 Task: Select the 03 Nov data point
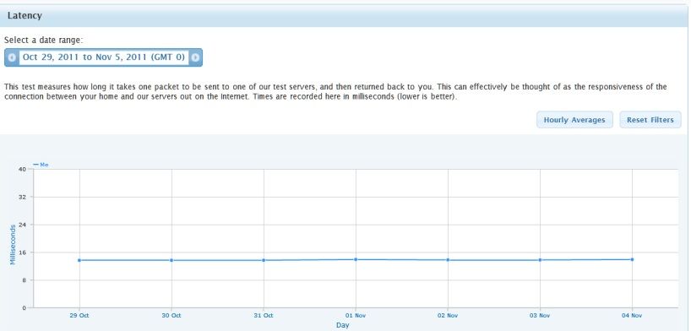tap(540, 259)
